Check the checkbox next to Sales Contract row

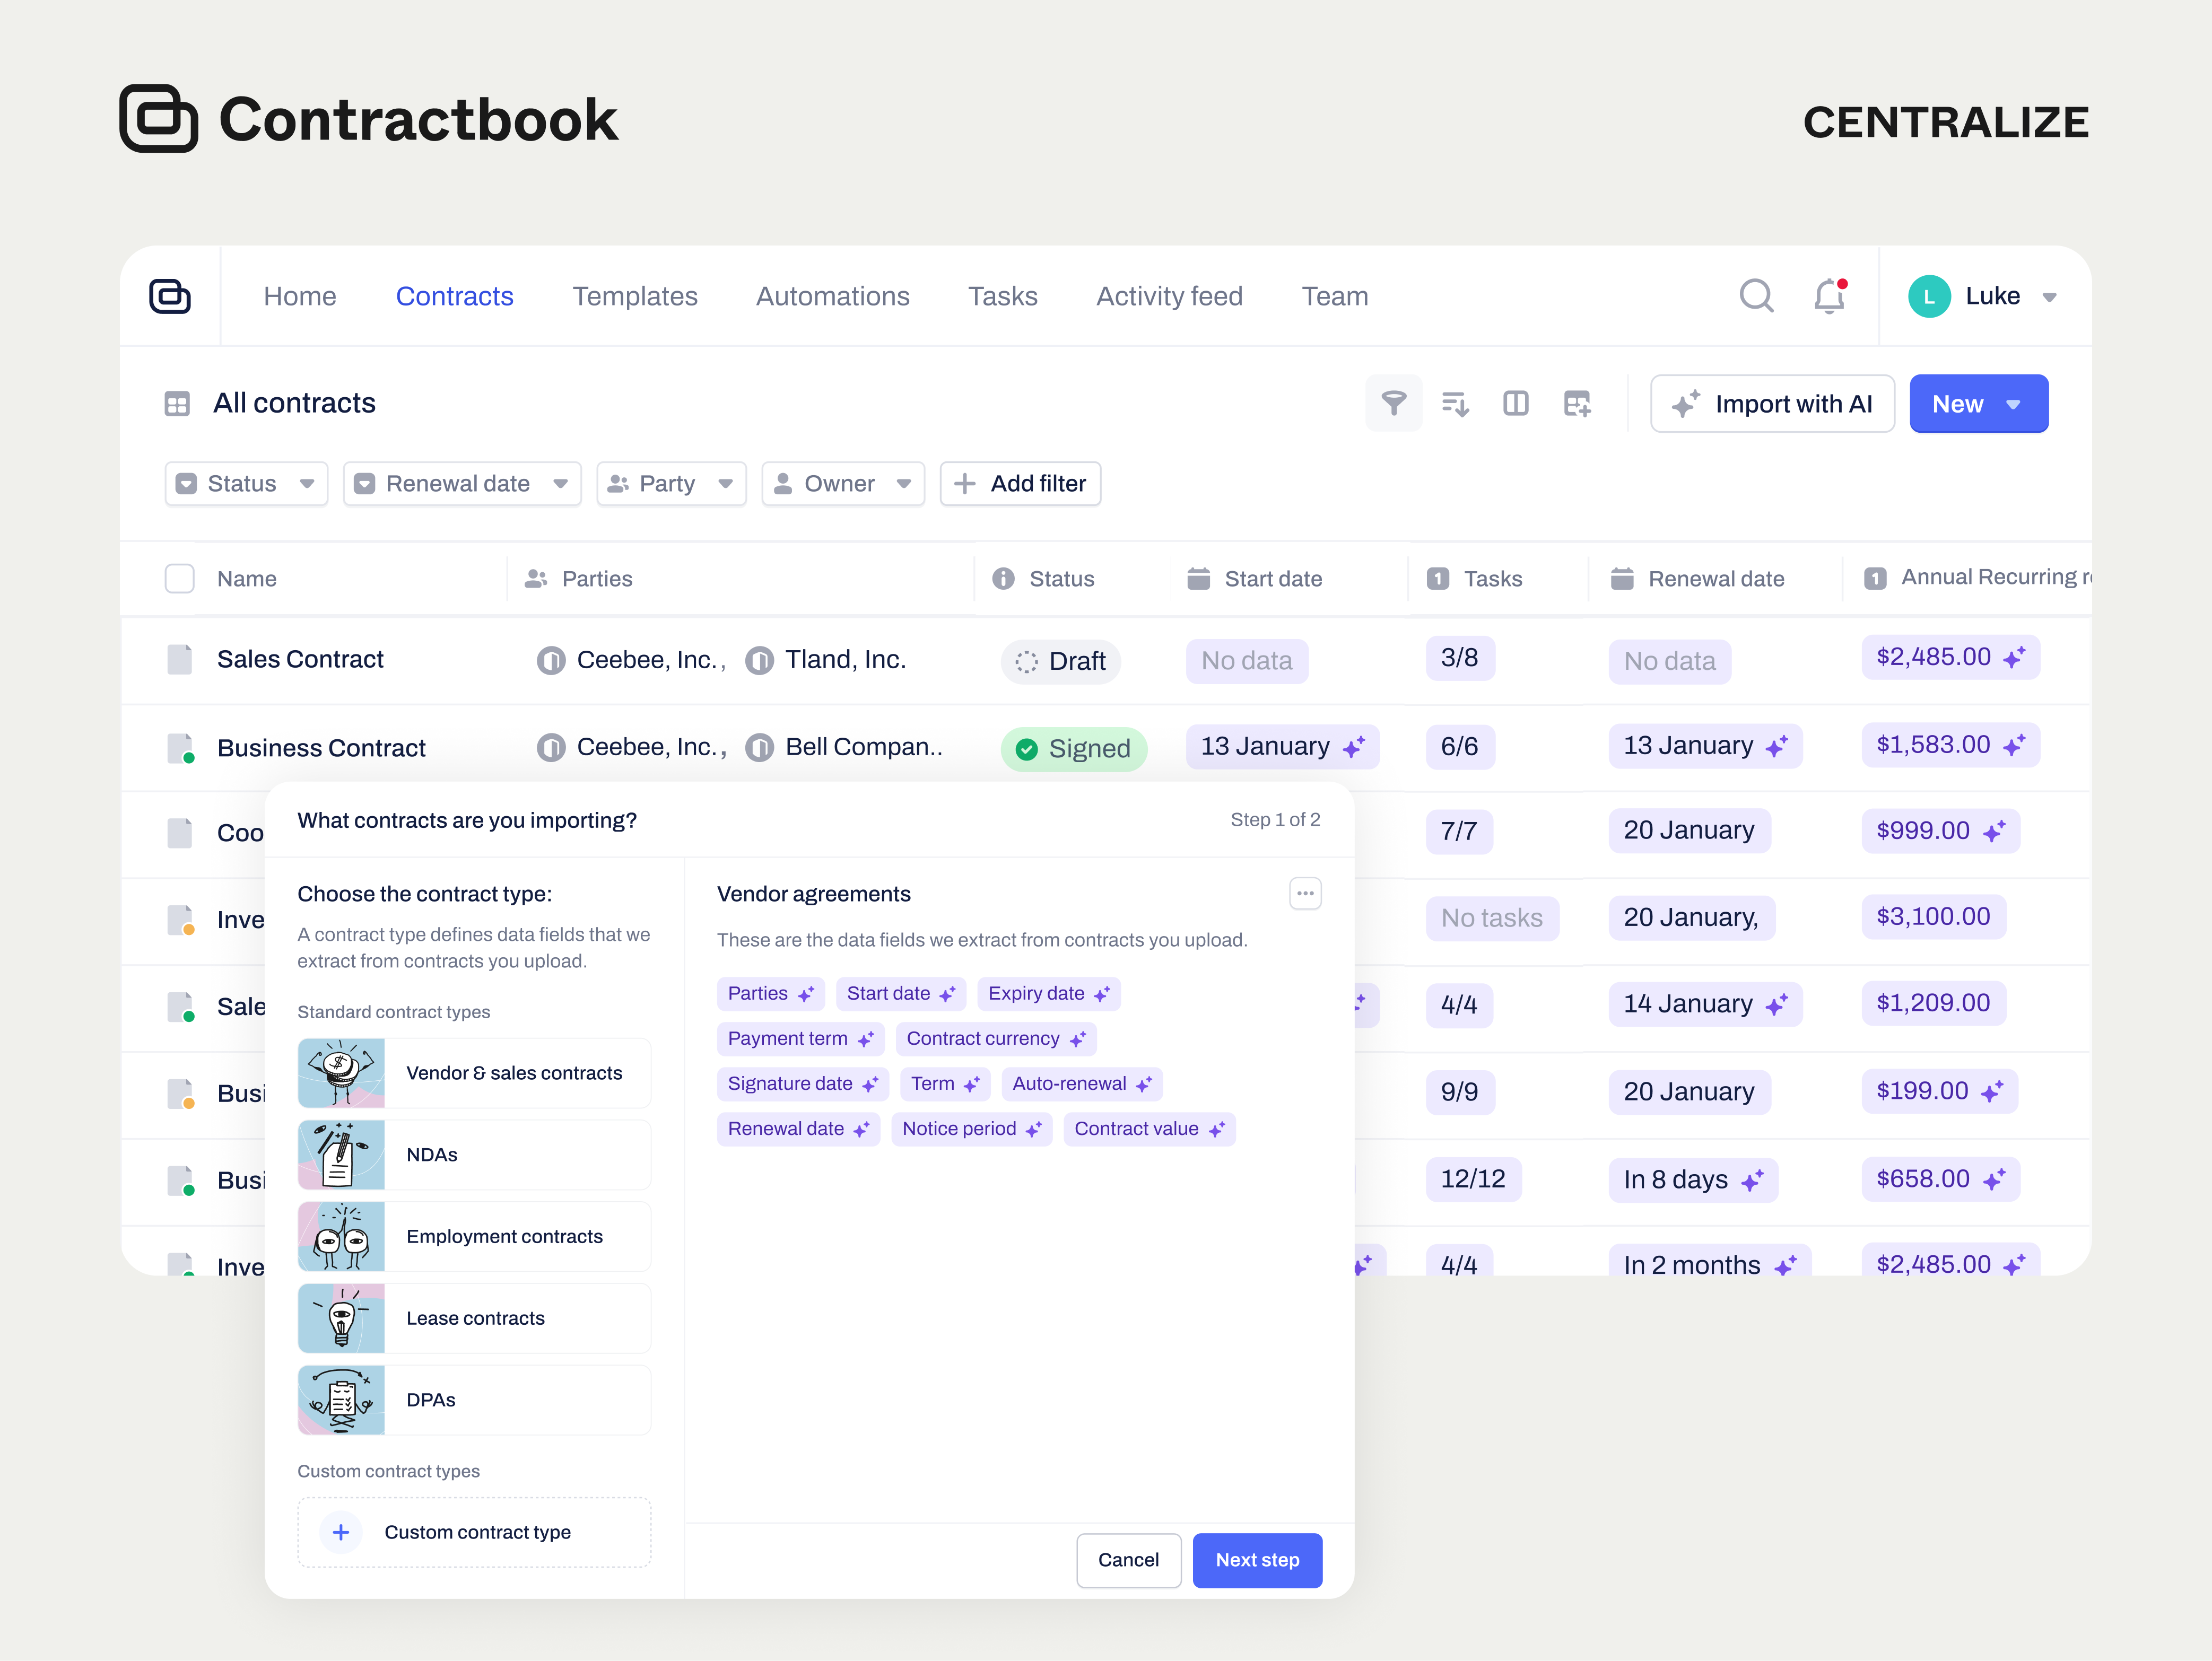180,659
